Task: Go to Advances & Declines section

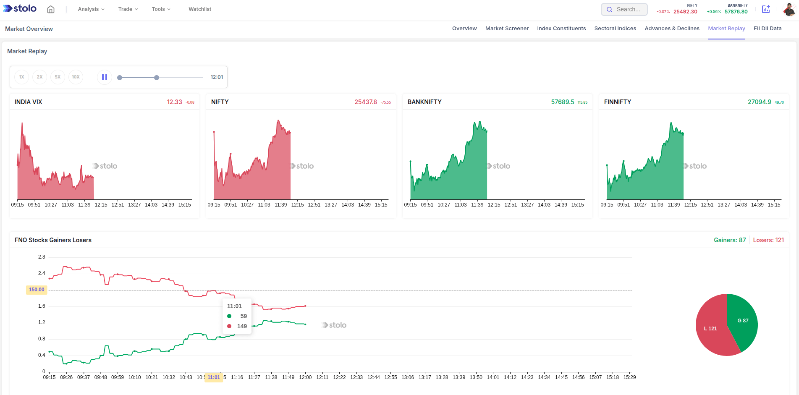Action: (672, 28)
